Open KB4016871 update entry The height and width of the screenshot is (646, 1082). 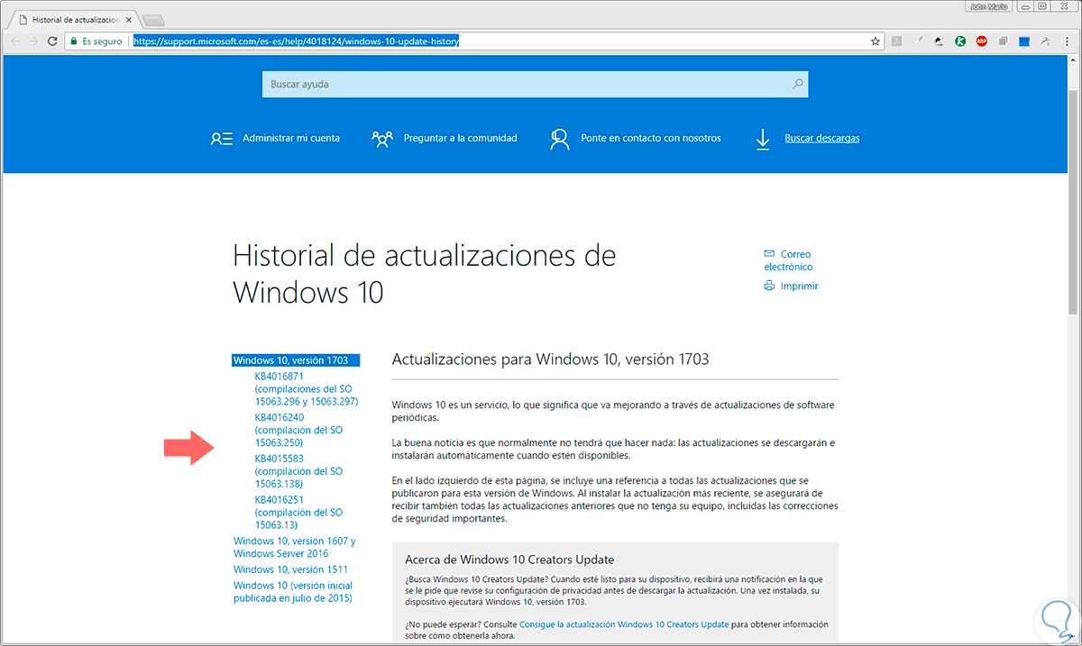click(307, 388)
